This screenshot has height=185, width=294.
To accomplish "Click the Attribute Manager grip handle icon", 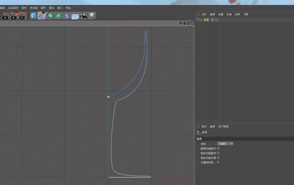I will coord(198,126).
